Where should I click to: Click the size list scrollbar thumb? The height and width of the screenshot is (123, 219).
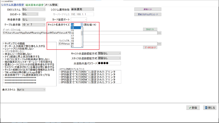point(82,33)
